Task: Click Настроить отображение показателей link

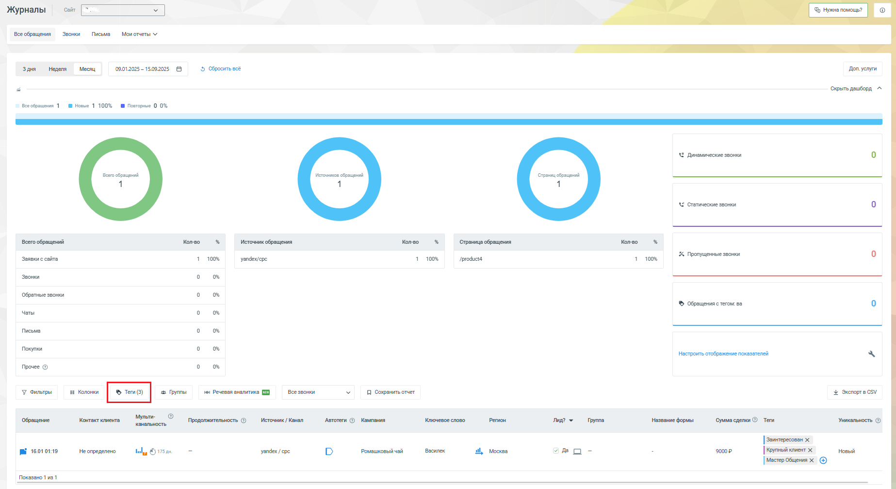Action: 723,354
